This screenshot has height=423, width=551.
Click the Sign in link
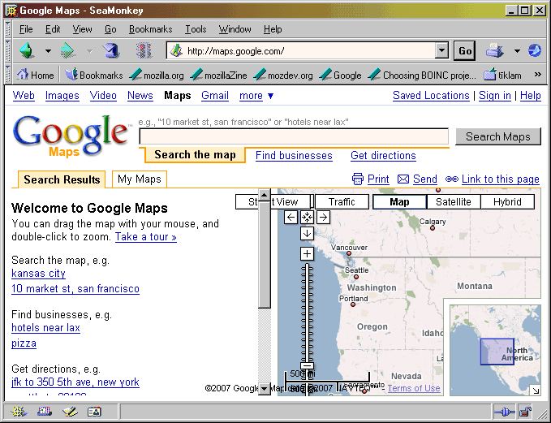pos(495,95)
